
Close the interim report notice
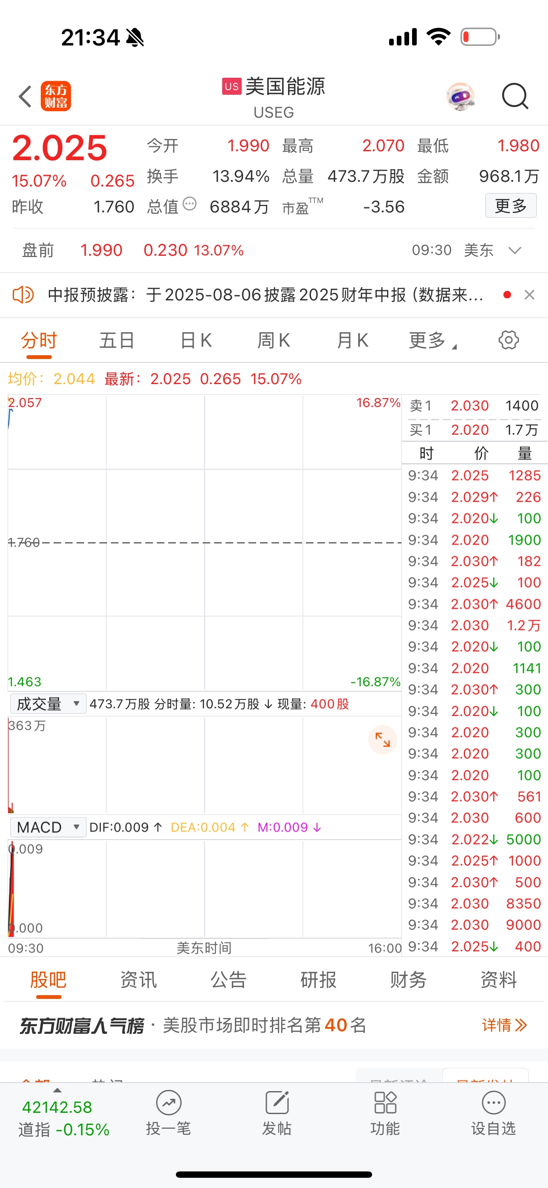click(530, 295)
